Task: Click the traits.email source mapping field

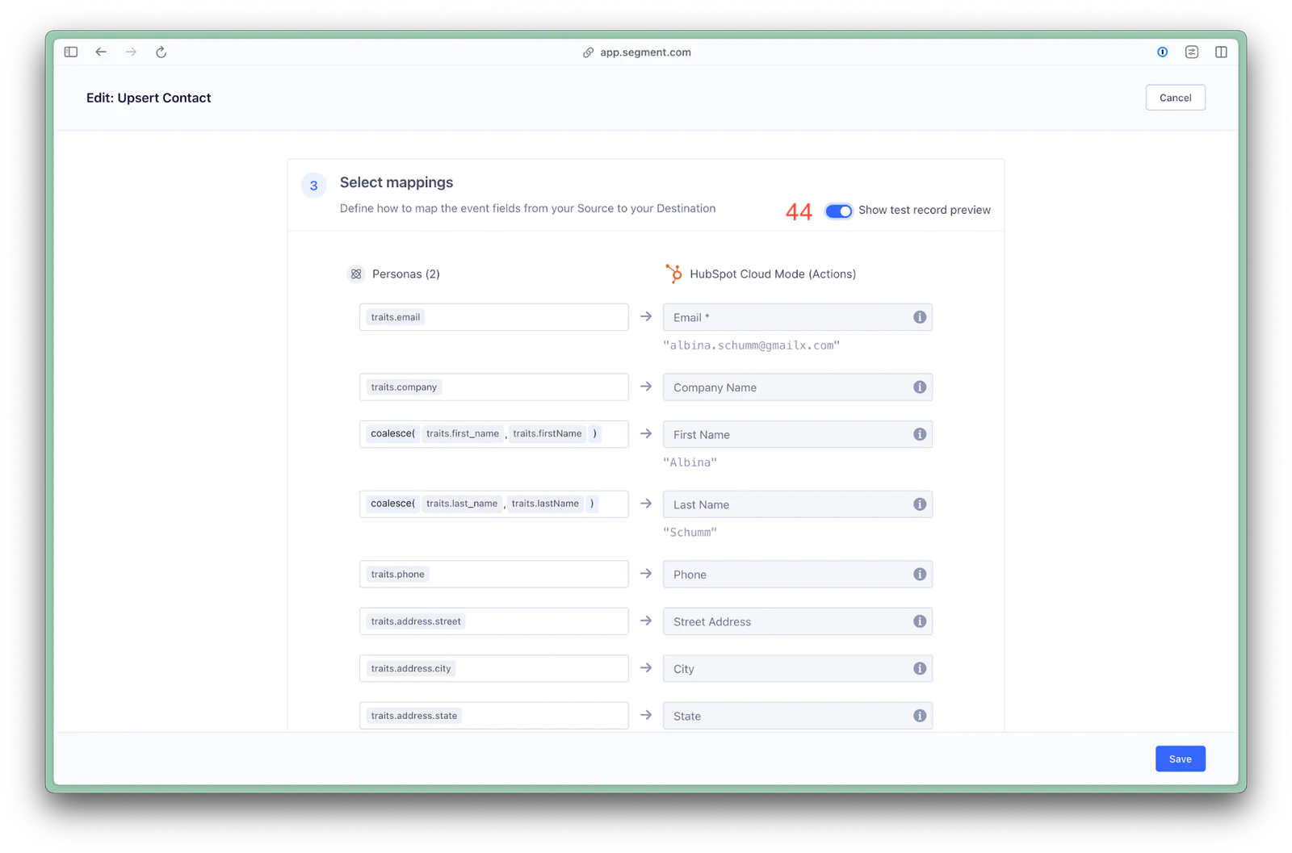Action: [x=525, y=317]
